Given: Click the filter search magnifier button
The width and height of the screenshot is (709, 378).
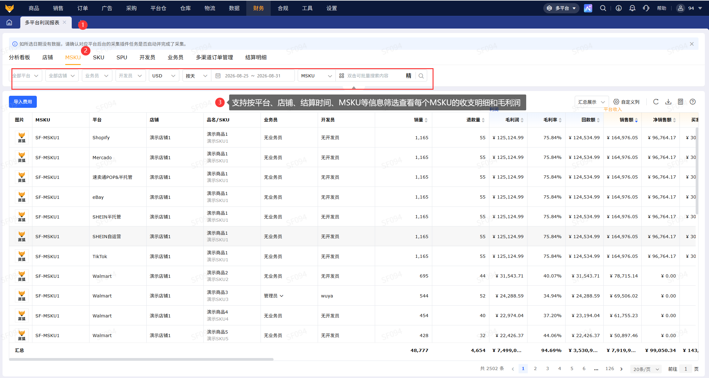Looking at the screenshot, I should (421, 76).
